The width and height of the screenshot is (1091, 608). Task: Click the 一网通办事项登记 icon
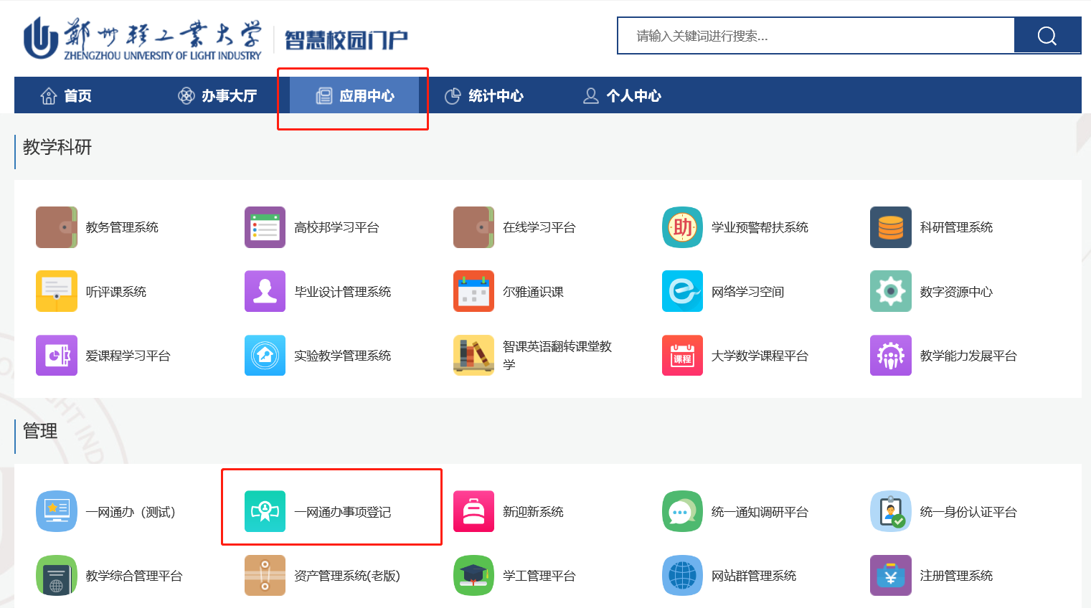(x=265, y=511)
